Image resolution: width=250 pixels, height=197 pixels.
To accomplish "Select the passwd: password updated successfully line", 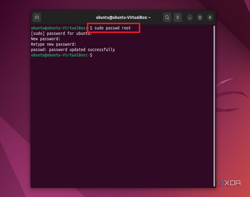I will [73, 49].
